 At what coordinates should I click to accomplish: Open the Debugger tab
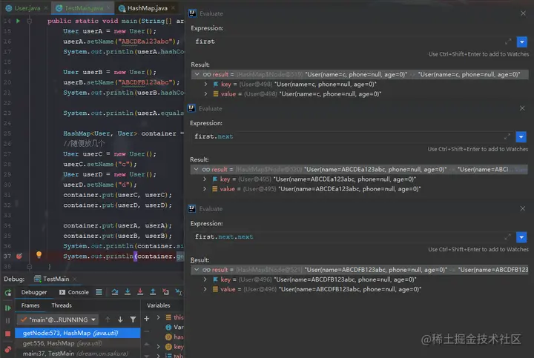[33, 292]
